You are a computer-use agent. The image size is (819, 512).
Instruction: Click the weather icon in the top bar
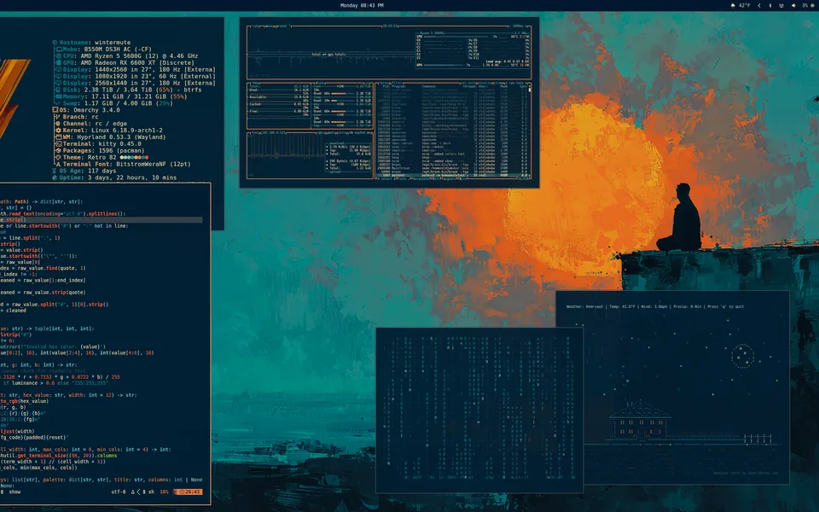coord(733,5)
